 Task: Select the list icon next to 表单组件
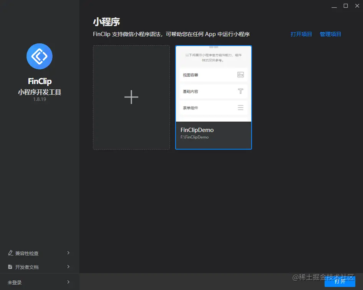pyautogui.click(x=240, y=108)
